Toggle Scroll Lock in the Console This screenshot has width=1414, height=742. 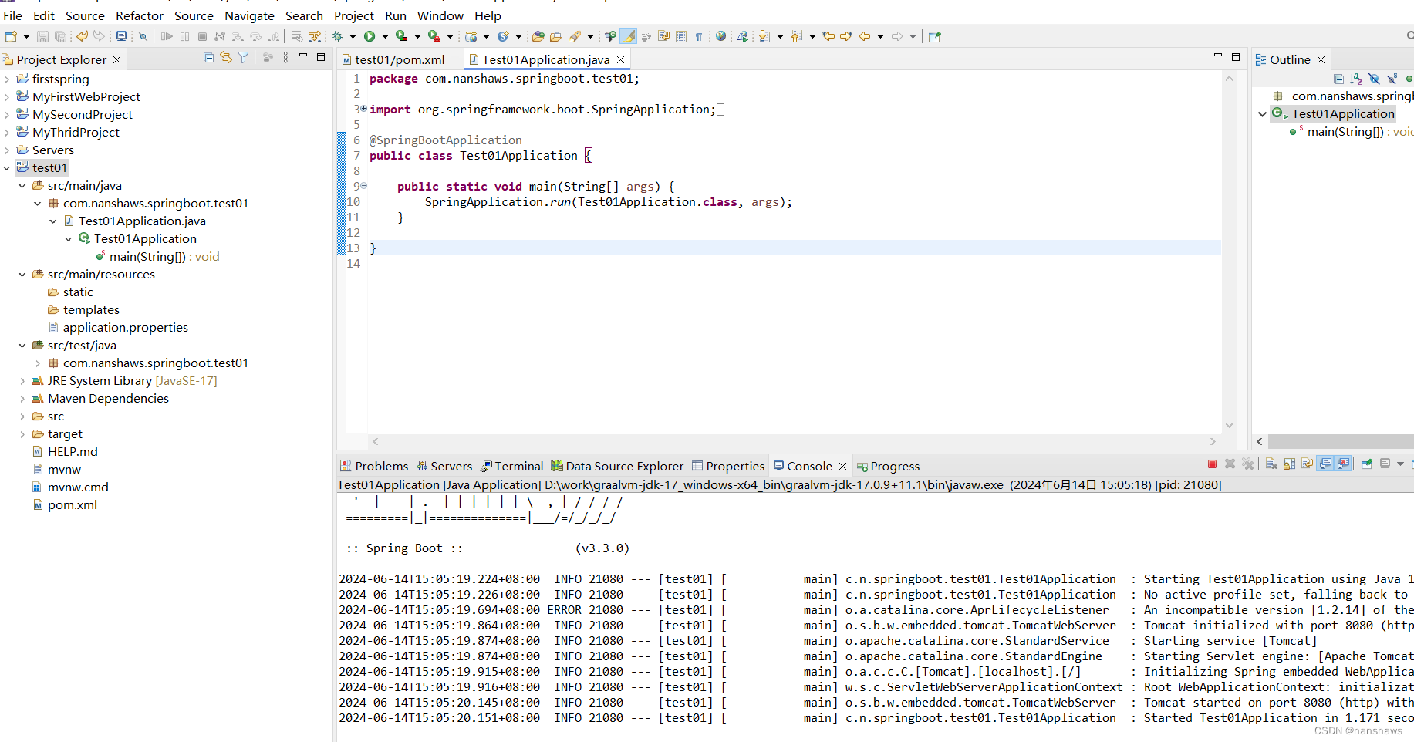click(x=1289, y=464)
